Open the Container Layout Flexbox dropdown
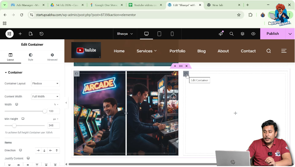 click(x=45, y=83)
